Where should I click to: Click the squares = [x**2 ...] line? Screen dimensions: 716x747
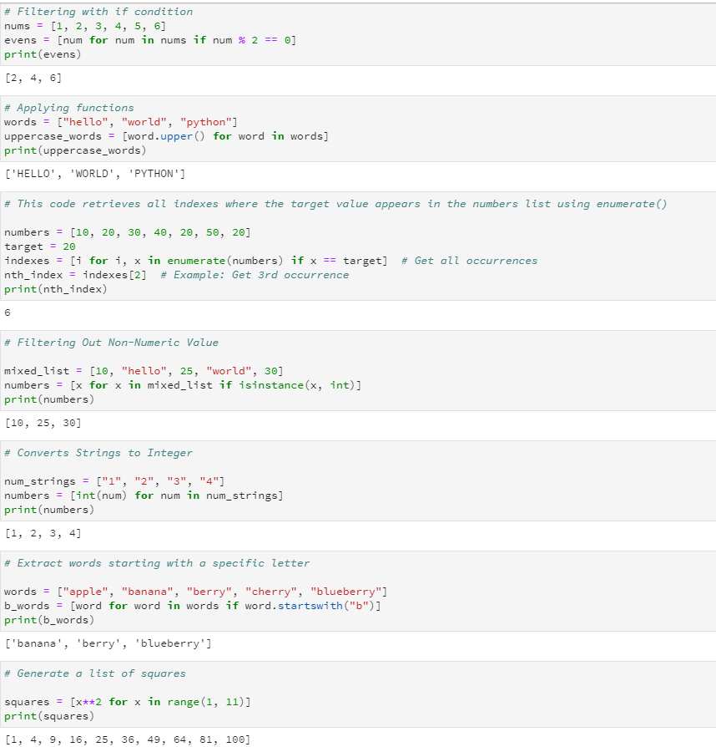(128, 702)
